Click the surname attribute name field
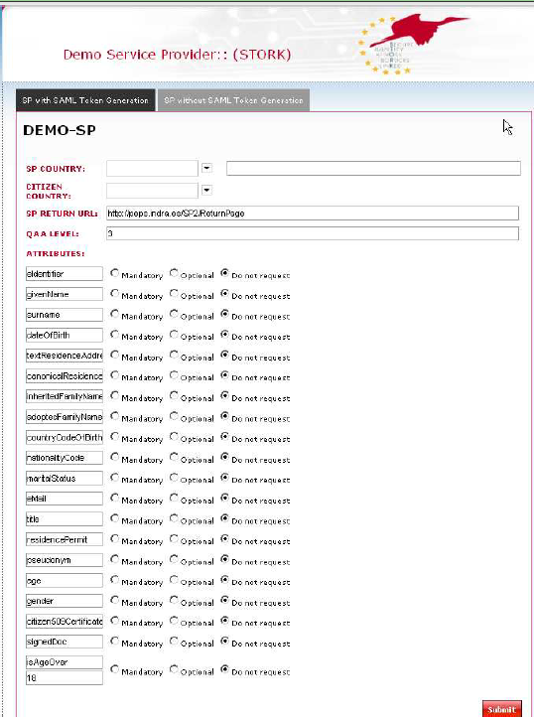This screenshot has height=719, width=534. [65, 315]
